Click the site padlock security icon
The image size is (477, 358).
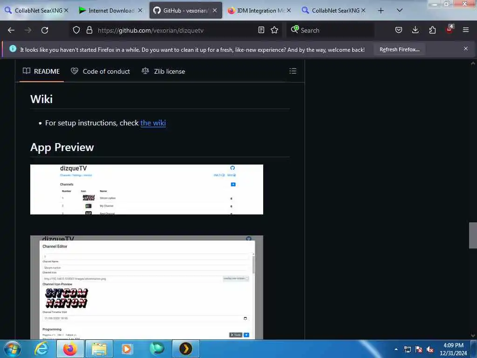coord(89,30)
